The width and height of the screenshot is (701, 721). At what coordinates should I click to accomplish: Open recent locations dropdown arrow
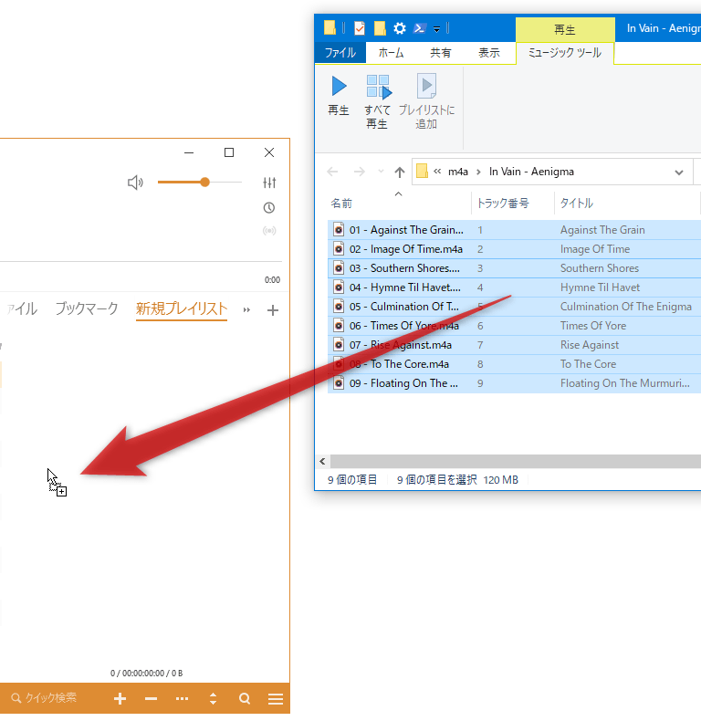pos(381,172)
